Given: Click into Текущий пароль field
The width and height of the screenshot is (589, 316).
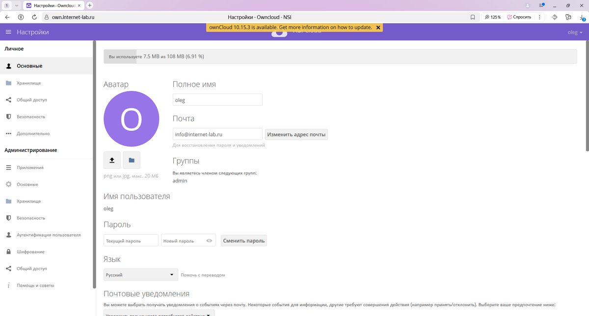Looking at the screenshot, I should click(131, 241).
